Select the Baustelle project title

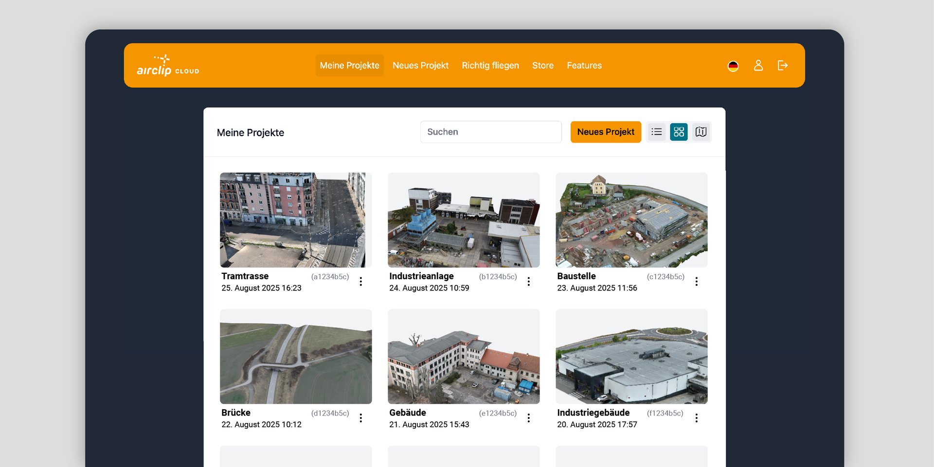pyautogui.click(x=576, y=276)
